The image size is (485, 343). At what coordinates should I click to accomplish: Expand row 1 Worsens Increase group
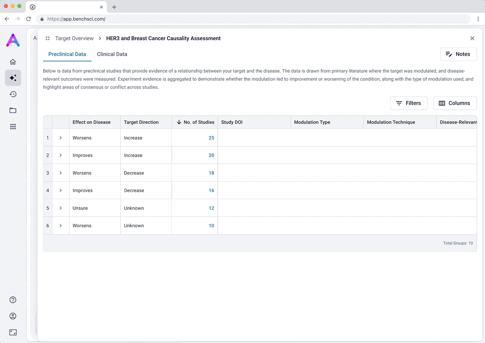coord(61,138)
